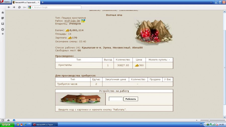Open the Downloads panel in sidebar
Viewport: 226px width, 127px height.
pos(3,24)
